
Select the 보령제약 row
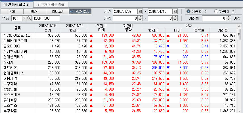[x=119, y=84]
